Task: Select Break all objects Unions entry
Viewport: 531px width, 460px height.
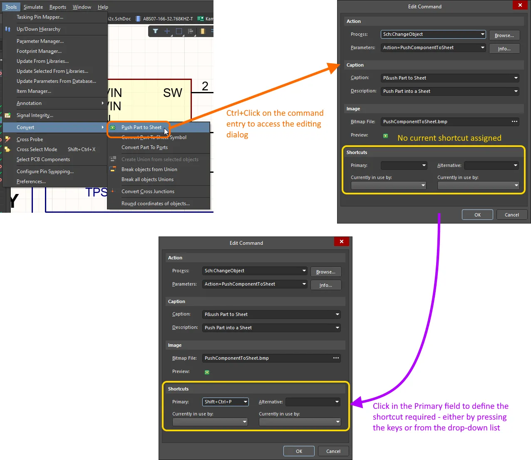Action: (159, 179)
